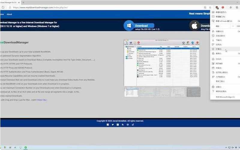Select the first screenshot thumbnail

[x=131, y=92]
